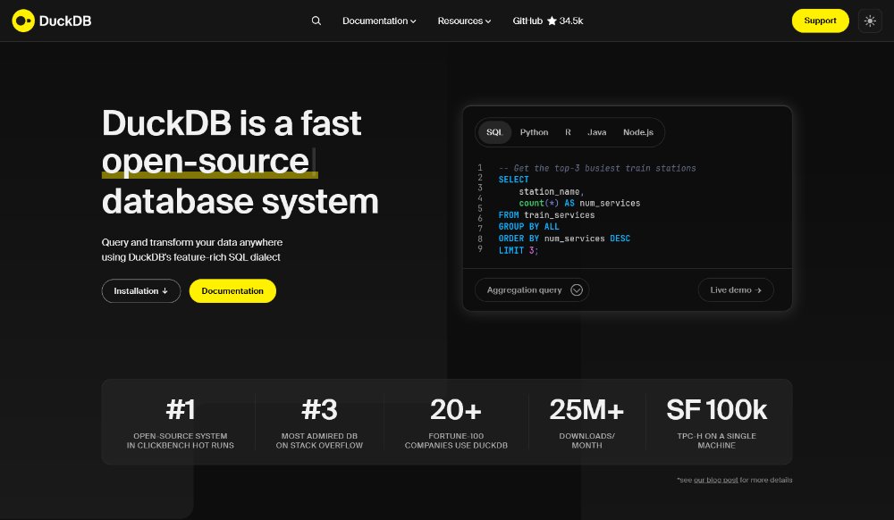
Task: Launch the Live demo
Action: [x=735, y=289]
